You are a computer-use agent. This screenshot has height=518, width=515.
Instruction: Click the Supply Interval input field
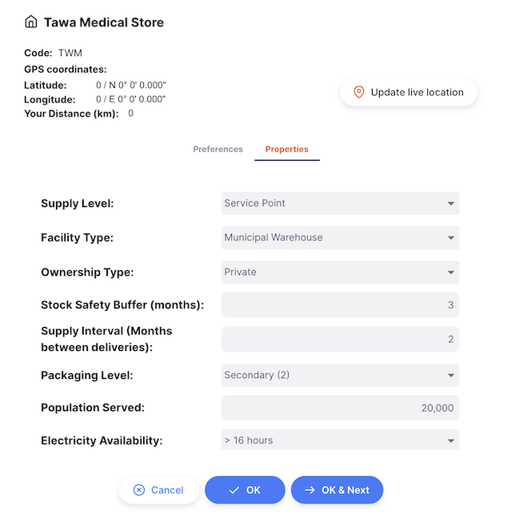click(340, 339)
